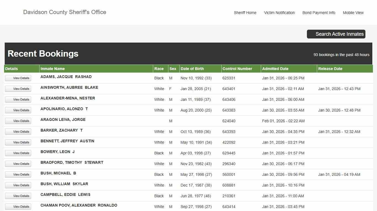The width and height of the screenshot is (377, 211).
Task: Switch to Mobile View
Action: click(x=353, y=13)
